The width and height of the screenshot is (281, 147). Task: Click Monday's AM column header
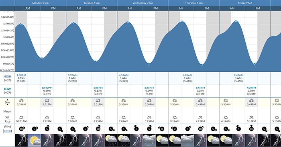point(28,8)
